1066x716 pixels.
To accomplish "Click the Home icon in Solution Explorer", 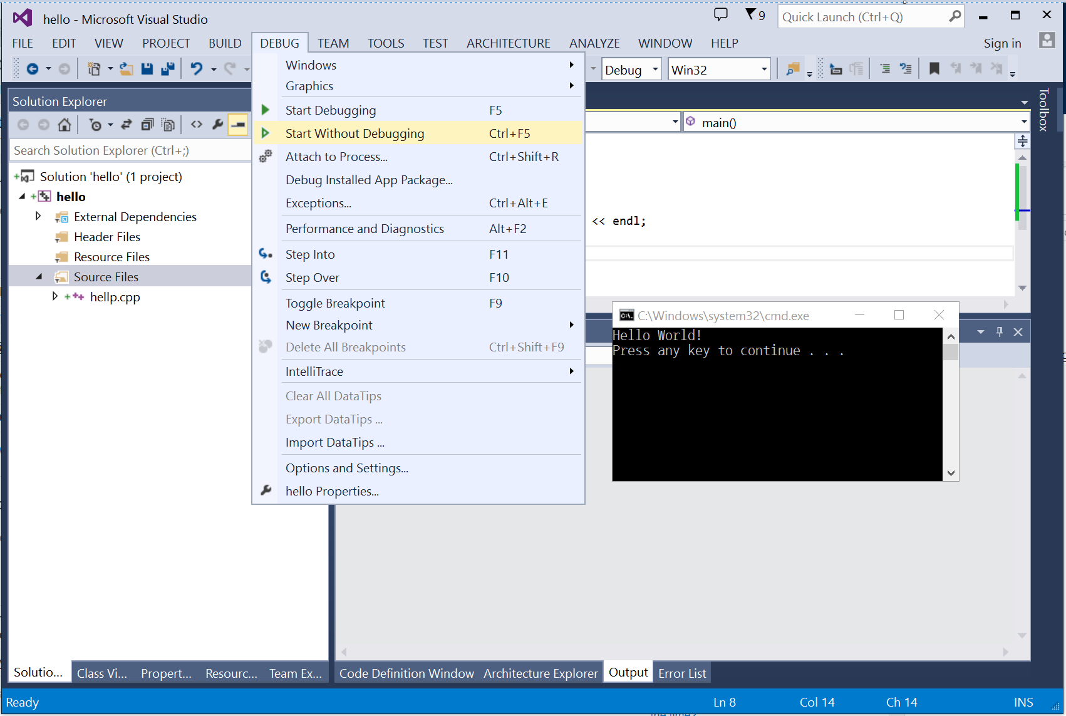I will (x=65, y=125).
